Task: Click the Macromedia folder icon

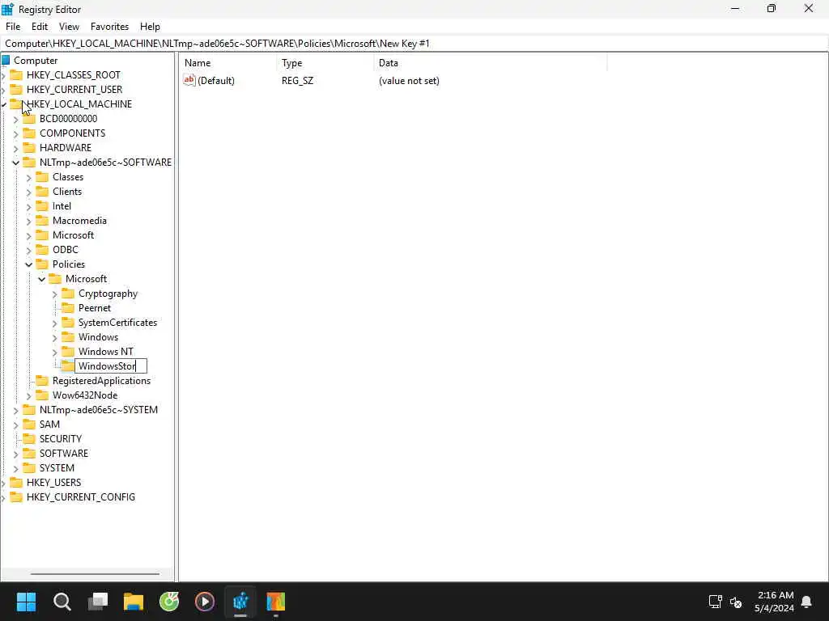Action: tap(42, 220)
